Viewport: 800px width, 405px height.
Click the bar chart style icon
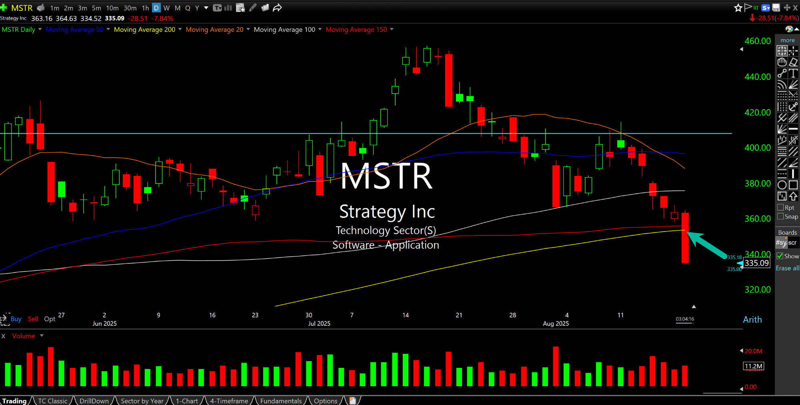coord(228,8)
